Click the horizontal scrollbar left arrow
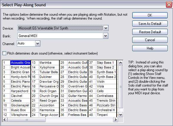The height and width of the screenshot is (126, 173). coord(5,120)
